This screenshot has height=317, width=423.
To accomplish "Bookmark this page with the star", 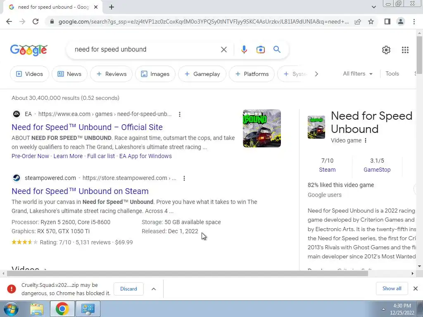I will (371, 21).
